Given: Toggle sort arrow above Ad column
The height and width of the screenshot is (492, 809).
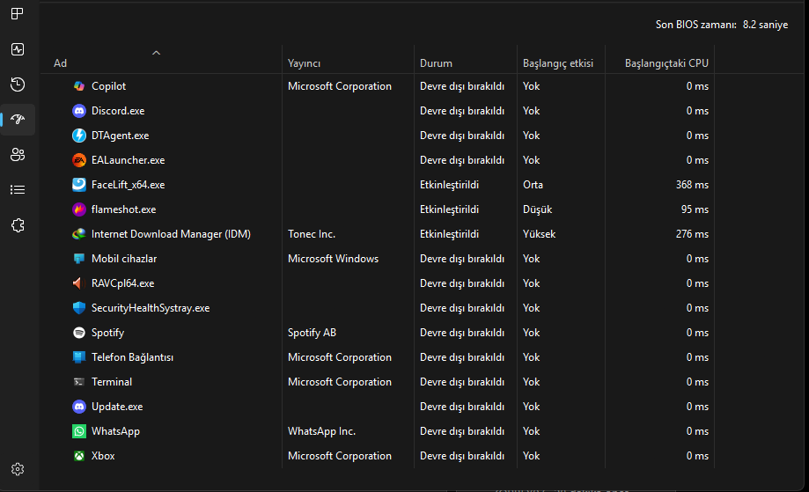Looking at the screenshot, I should coord(157,53).
